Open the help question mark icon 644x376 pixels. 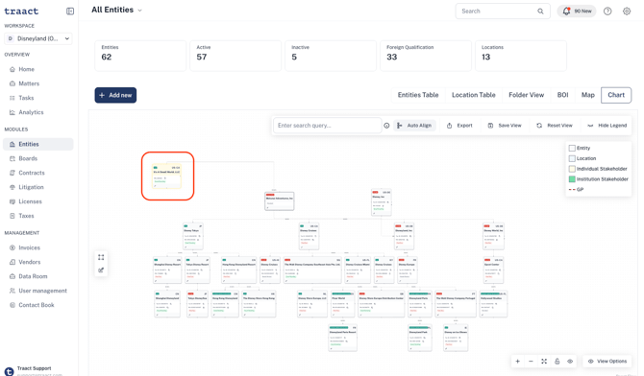coord(607,12)
